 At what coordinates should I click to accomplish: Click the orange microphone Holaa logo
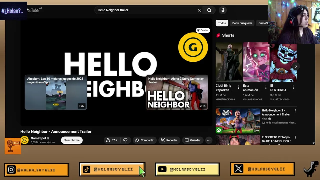click(x=13, y=146)
